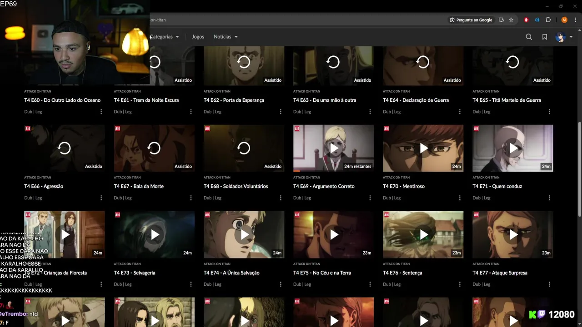Image resolution: width=582 pixels, height=327 pixels.
Task: Click Pergunte ao Google button
Action: pyautogui.click(x=471, y=20)
